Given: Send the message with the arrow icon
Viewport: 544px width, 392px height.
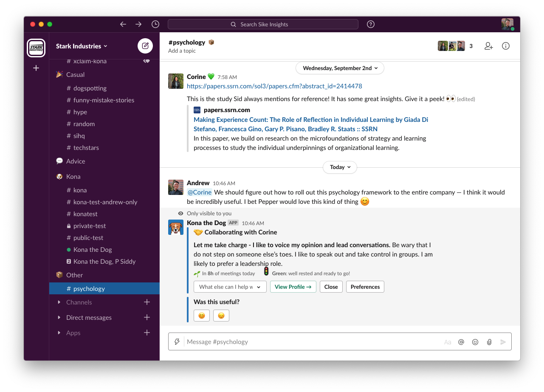Looking at the screenshot, I should click(503, 342).
